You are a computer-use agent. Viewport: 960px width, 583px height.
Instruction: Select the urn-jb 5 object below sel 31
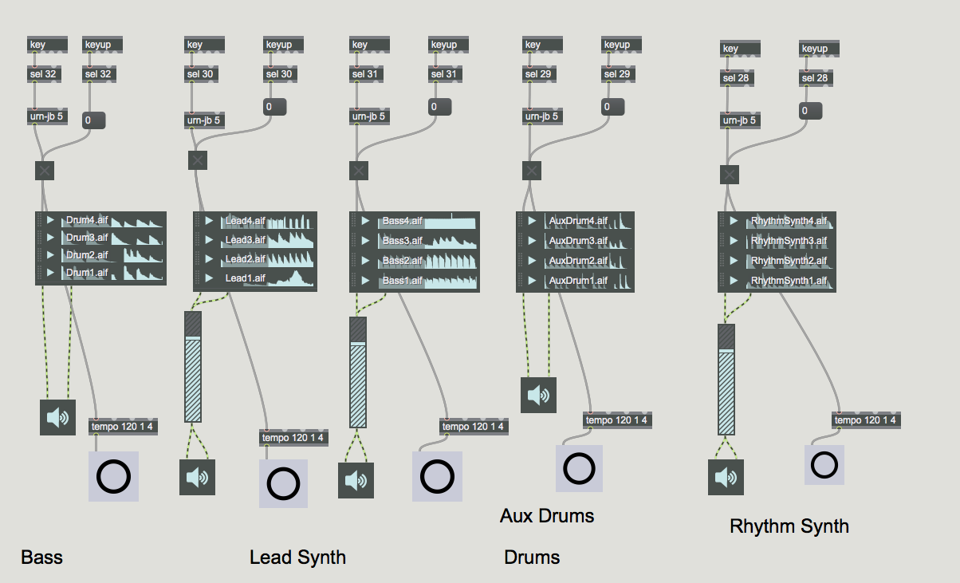tap(369, 116)
